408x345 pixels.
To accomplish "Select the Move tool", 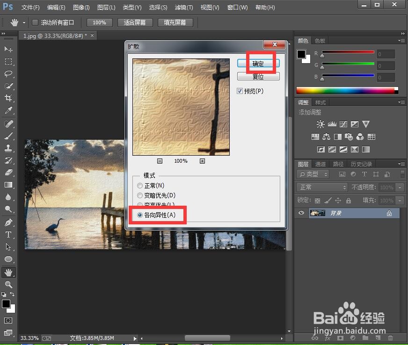I will [x=8, y=49].
